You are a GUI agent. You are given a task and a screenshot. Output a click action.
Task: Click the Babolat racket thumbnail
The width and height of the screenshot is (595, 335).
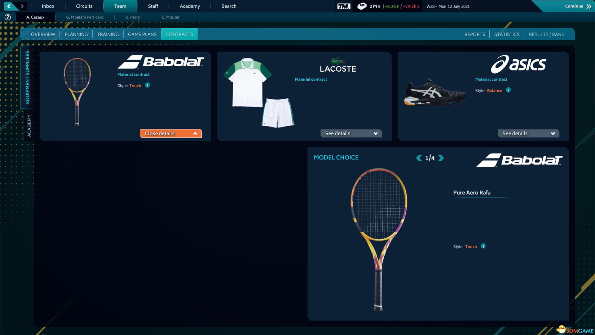click(77, 92)
